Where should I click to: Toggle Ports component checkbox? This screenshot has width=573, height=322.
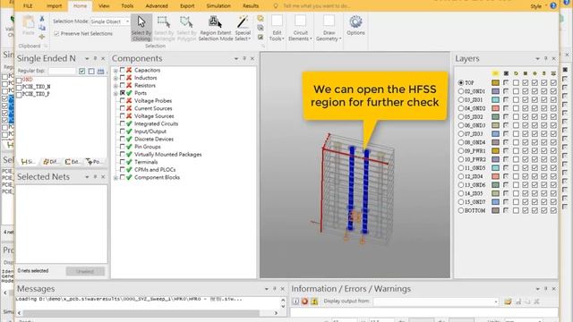[x=123, y=93]
